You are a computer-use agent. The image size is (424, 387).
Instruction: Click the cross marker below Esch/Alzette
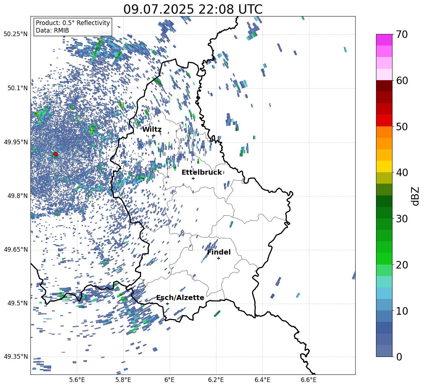(167, 304)
